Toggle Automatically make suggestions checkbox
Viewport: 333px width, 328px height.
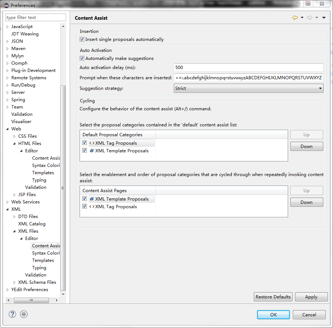click(82, 58)
